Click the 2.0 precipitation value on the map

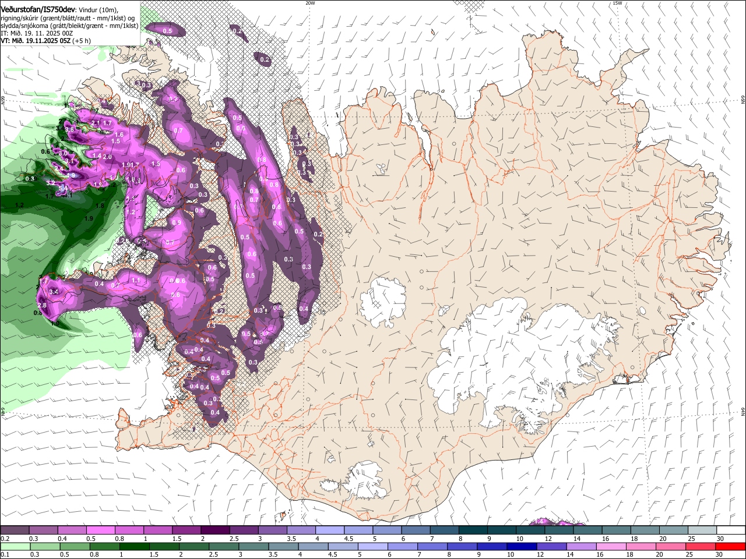(107, 157)
